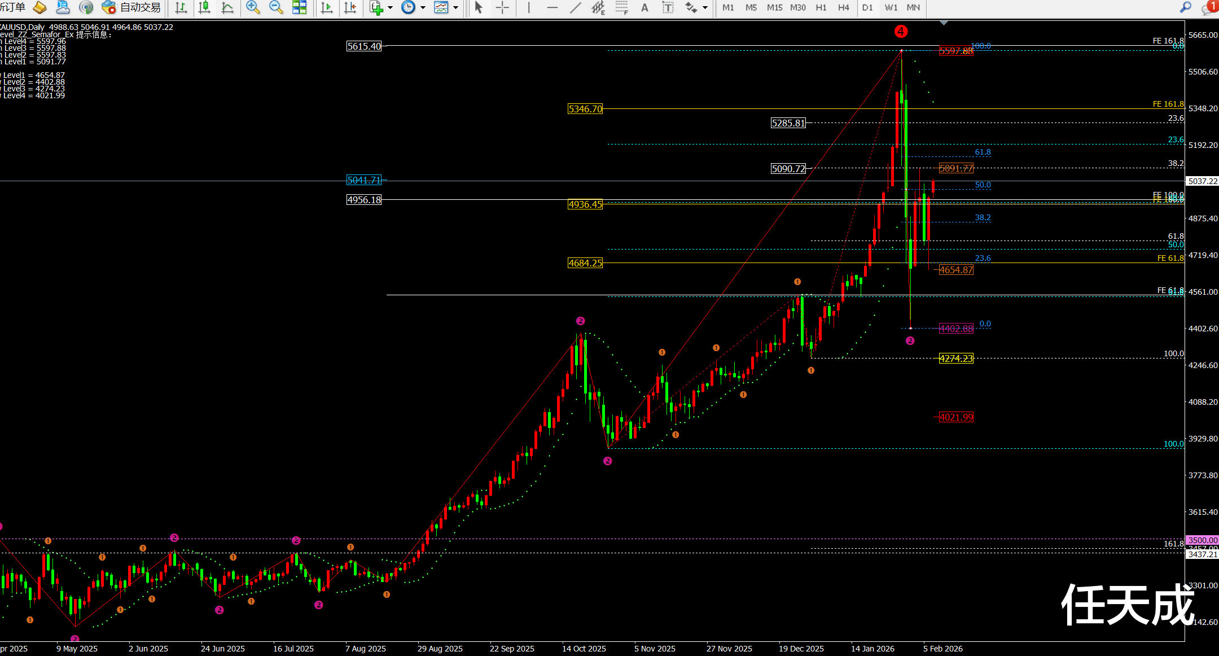The height and width of the screenshot is (656, 1219).
Task: Select the crosshair cursor tool
Action: click(502, 7)
